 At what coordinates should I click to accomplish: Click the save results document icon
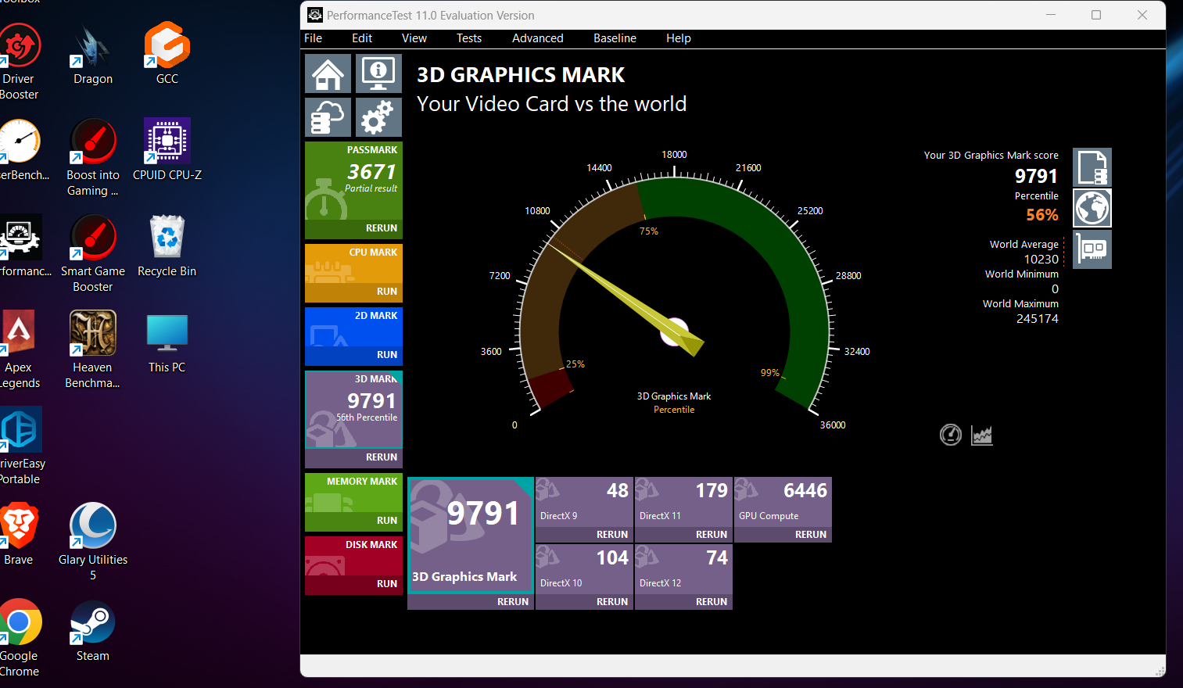(x=1092, y=167)
